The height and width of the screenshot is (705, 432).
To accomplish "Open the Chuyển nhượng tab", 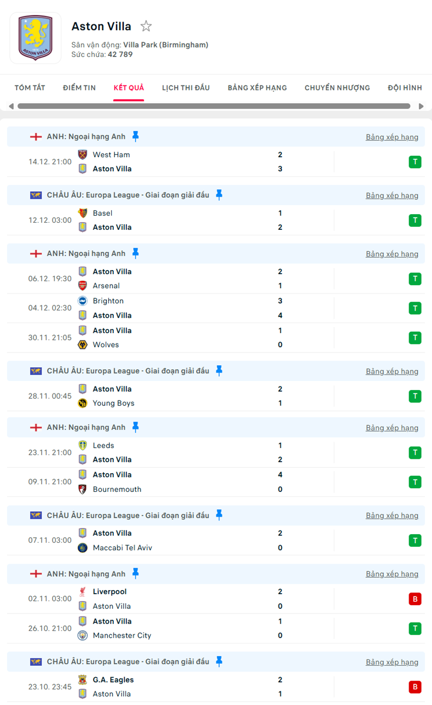I will (337, 87).
